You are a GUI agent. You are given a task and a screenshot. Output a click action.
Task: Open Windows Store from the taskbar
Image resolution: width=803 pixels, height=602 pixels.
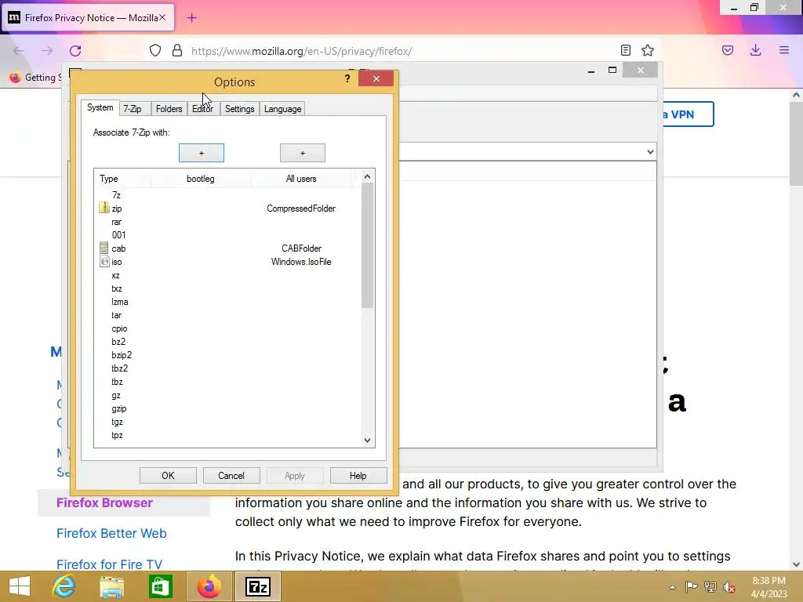[x=160, y=586]
